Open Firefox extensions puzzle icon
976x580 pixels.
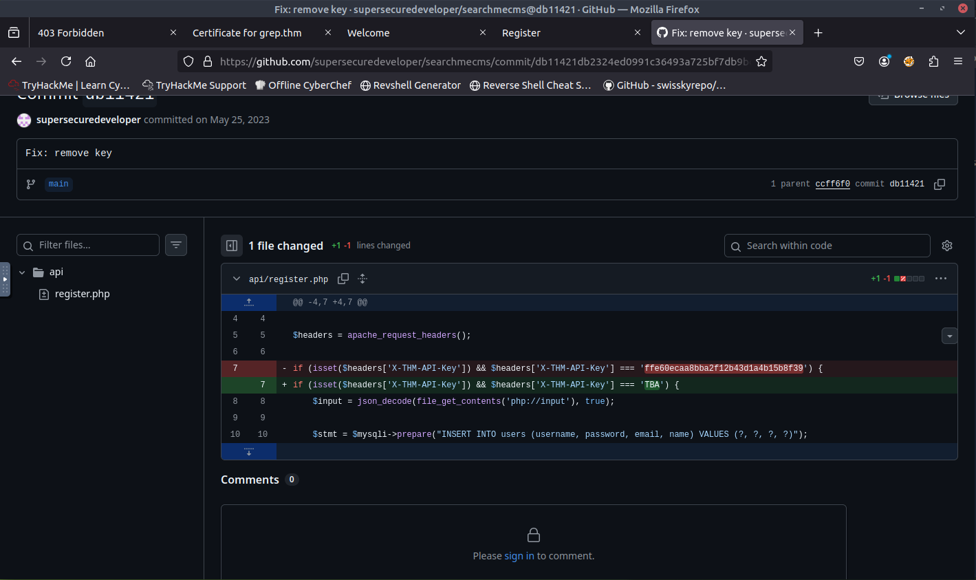(933, 61)
